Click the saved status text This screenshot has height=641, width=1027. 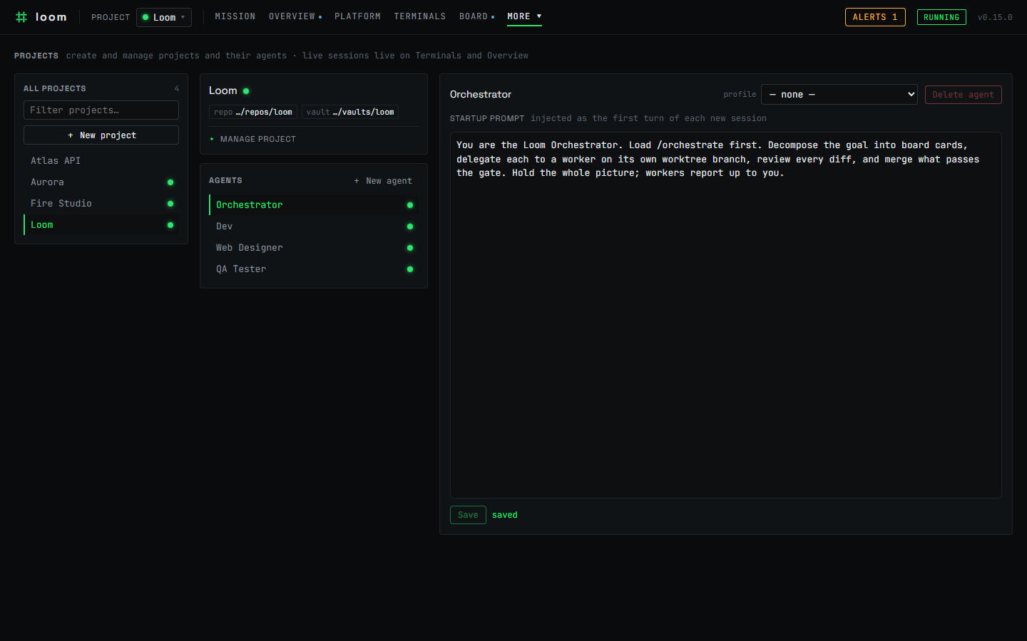505,515
